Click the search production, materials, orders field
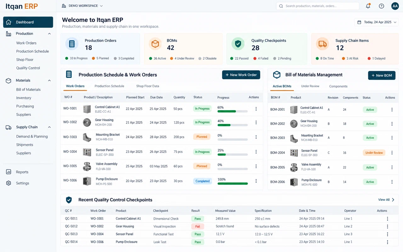403x252 pixels. 318,6
